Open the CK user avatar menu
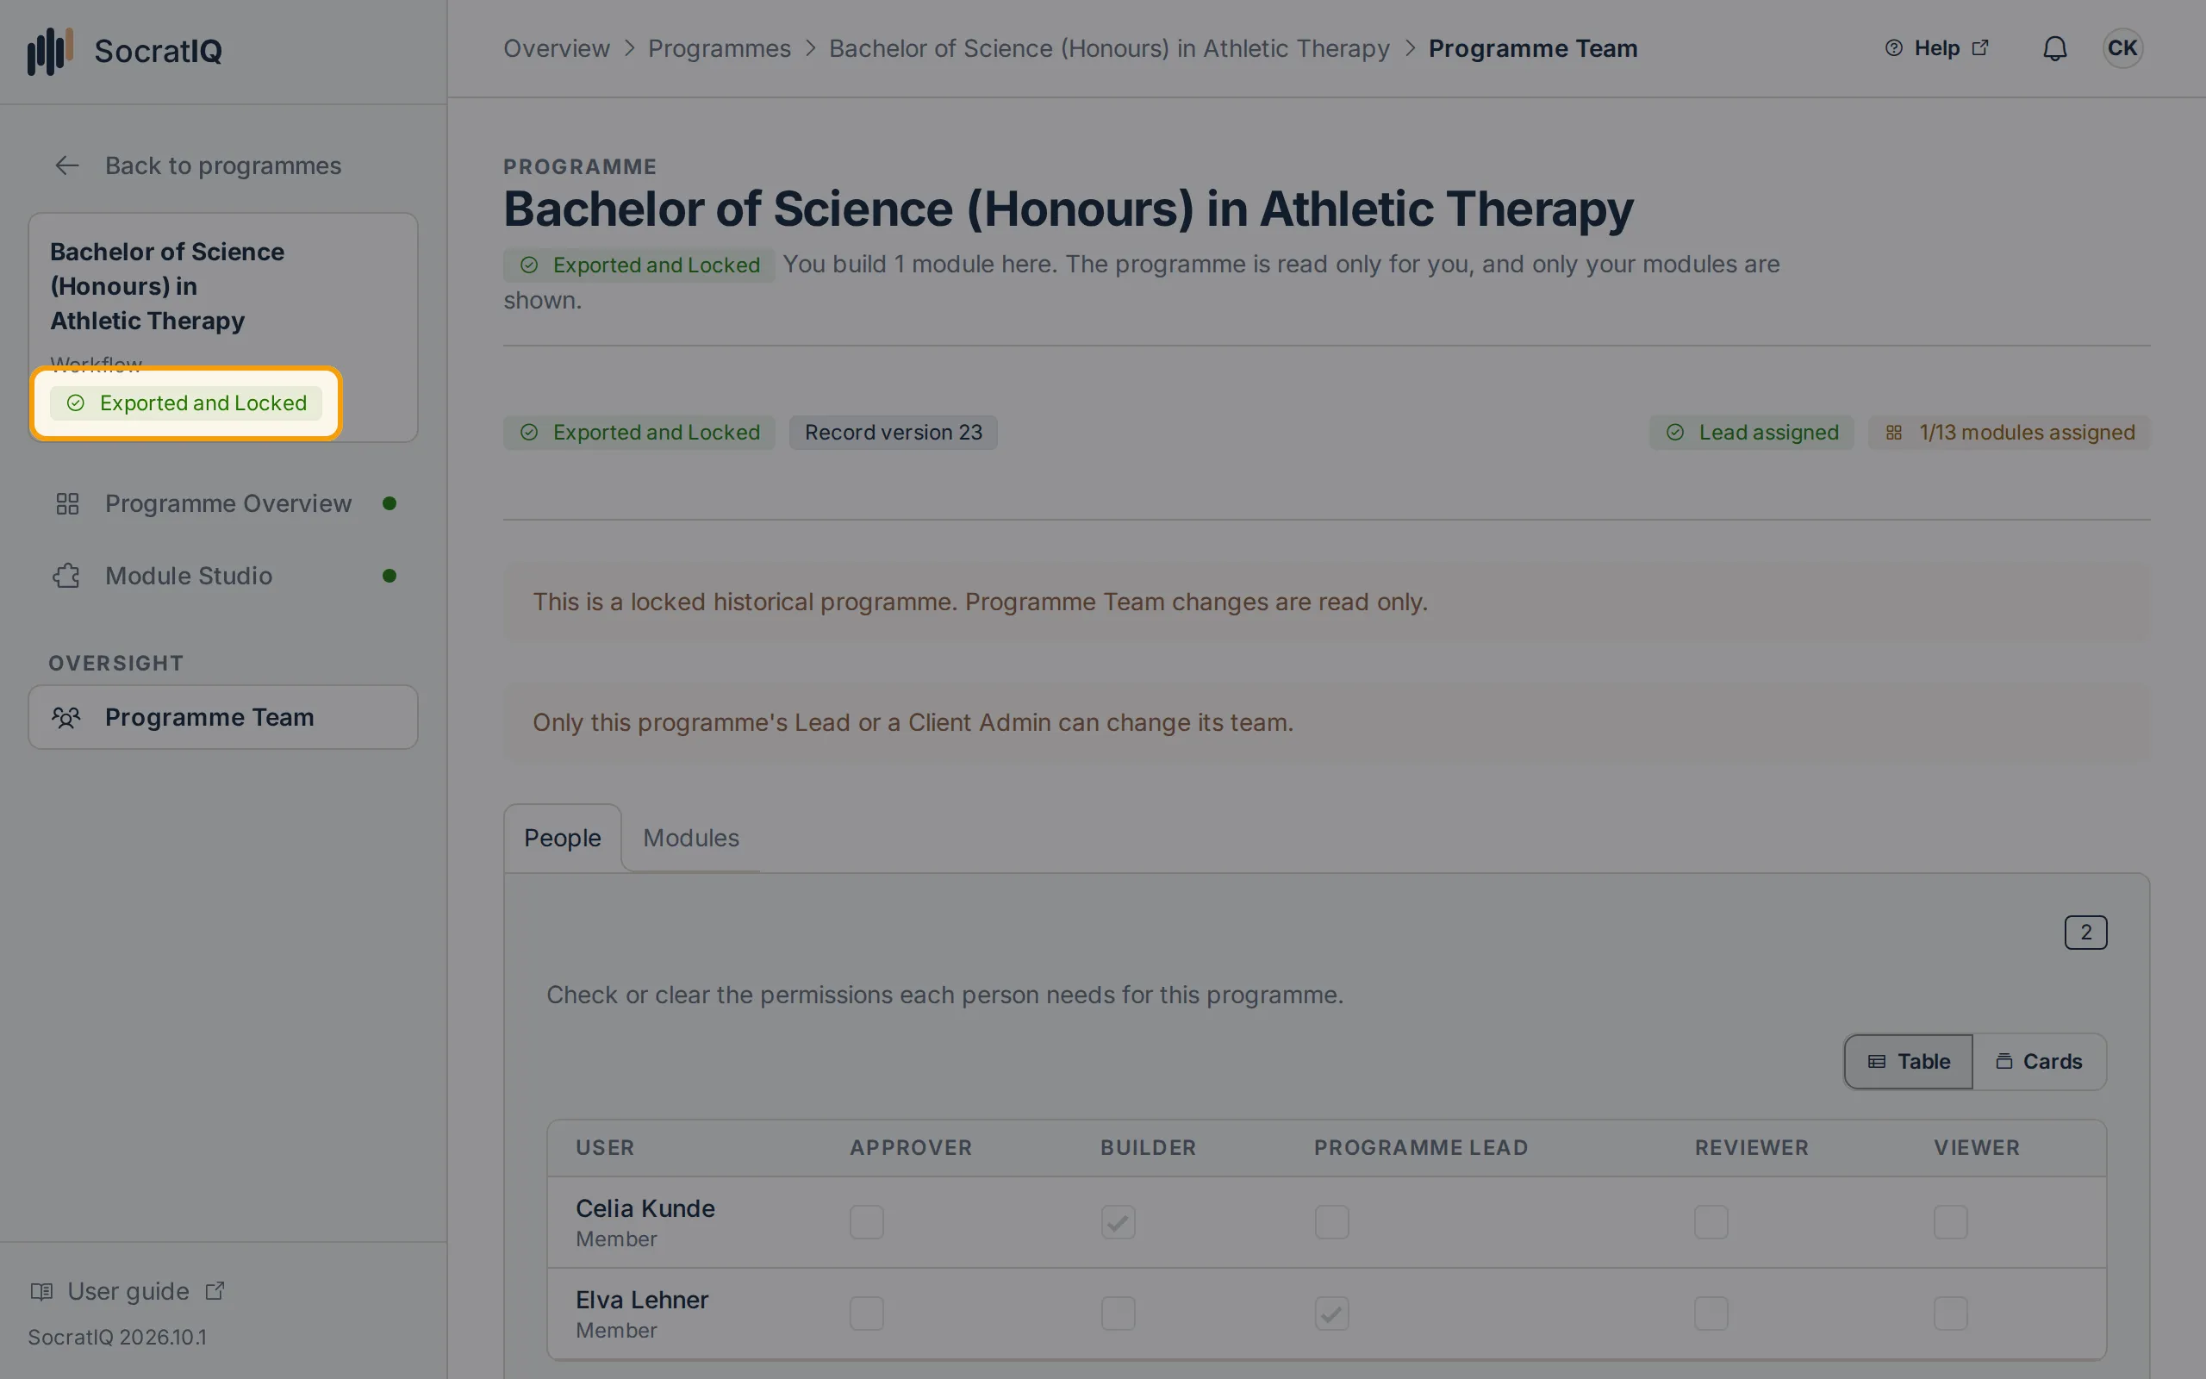2206x1379 pixels. (2122, 48)
